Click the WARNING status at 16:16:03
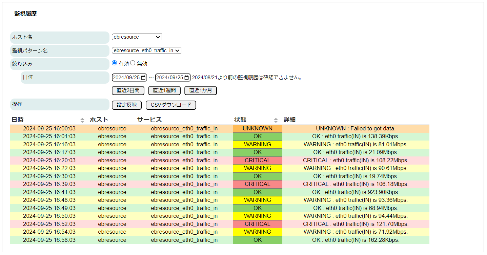This screenshot has height=255, width=487. 258,145
